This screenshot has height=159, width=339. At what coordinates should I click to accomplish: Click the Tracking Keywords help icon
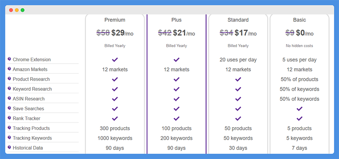9,137
